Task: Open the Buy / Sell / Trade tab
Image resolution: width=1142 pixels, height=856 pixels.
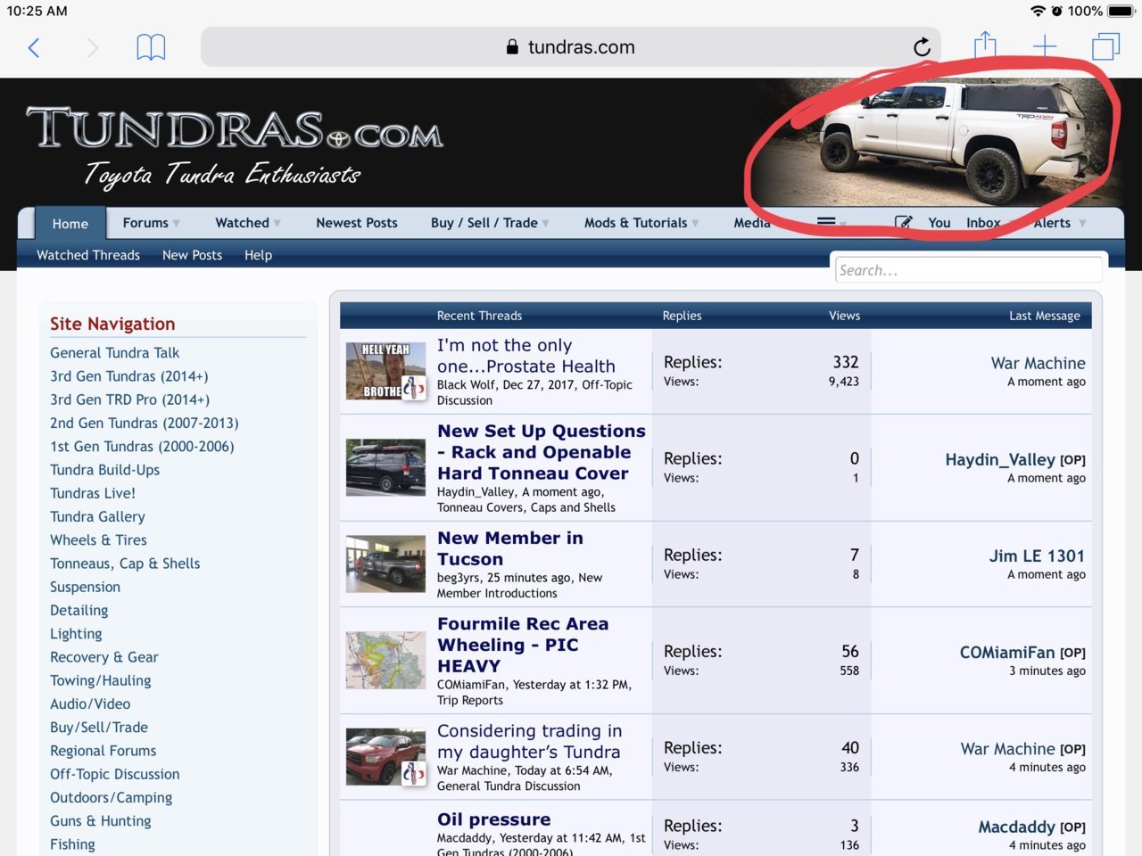Action: [x=484, y=223]
